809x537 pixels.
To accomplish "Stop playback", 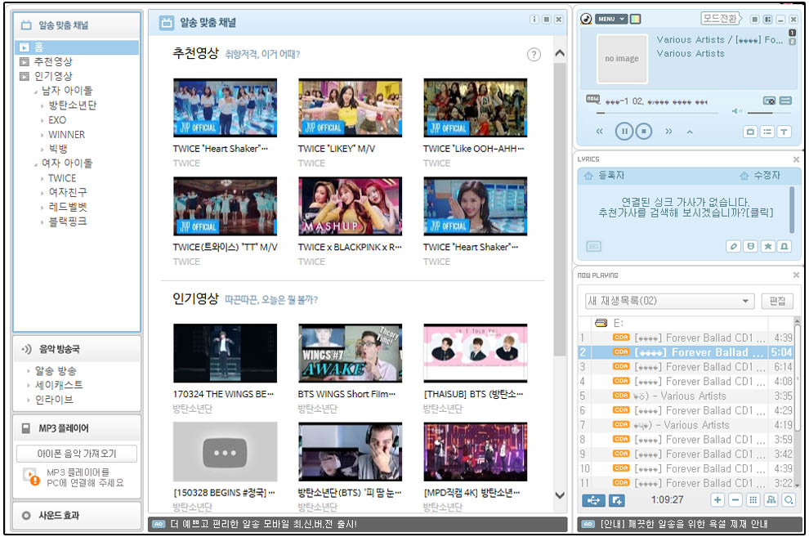I will tap(643, 131).
